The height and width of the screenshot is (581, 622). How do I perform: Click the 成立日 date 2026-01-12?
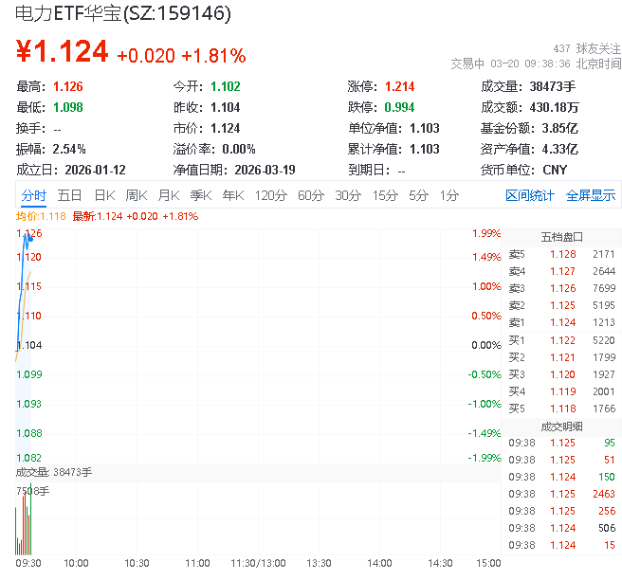click(x=95, y=171)
